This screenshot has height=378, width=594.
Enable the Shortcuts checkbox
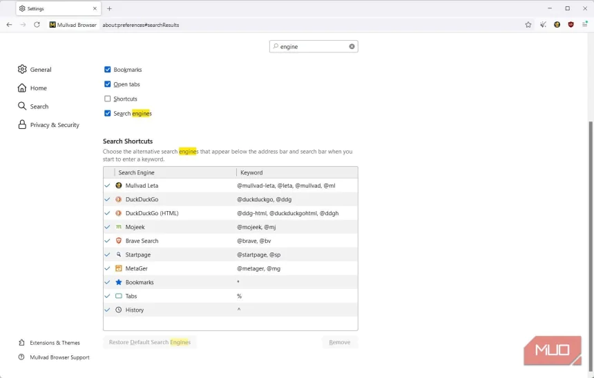[x=108, y=99]
